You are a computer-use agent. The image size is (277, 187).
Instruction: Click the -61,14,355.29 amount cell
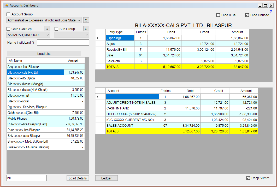[74, 130]
